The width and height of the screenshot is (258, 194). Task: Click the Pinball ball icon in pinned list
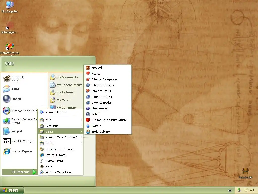coord(7,99)
